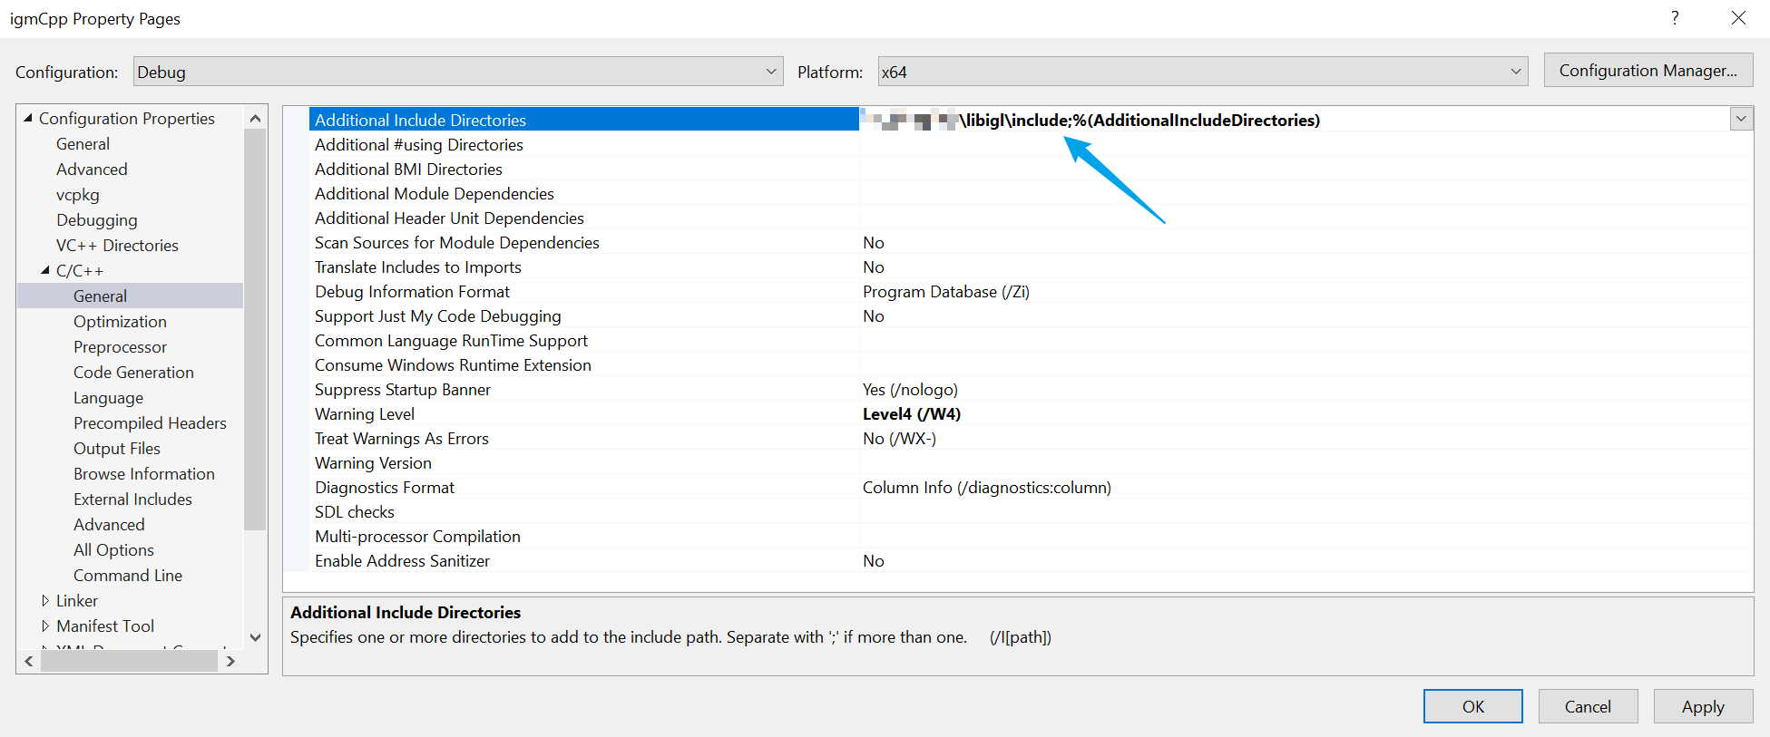Image resolution: width=1770 pixels, height=737 pixels.
Task: Click the tree's horizontal scrollbar thumb
Action: pyautogui.click(x=129, y=661)
